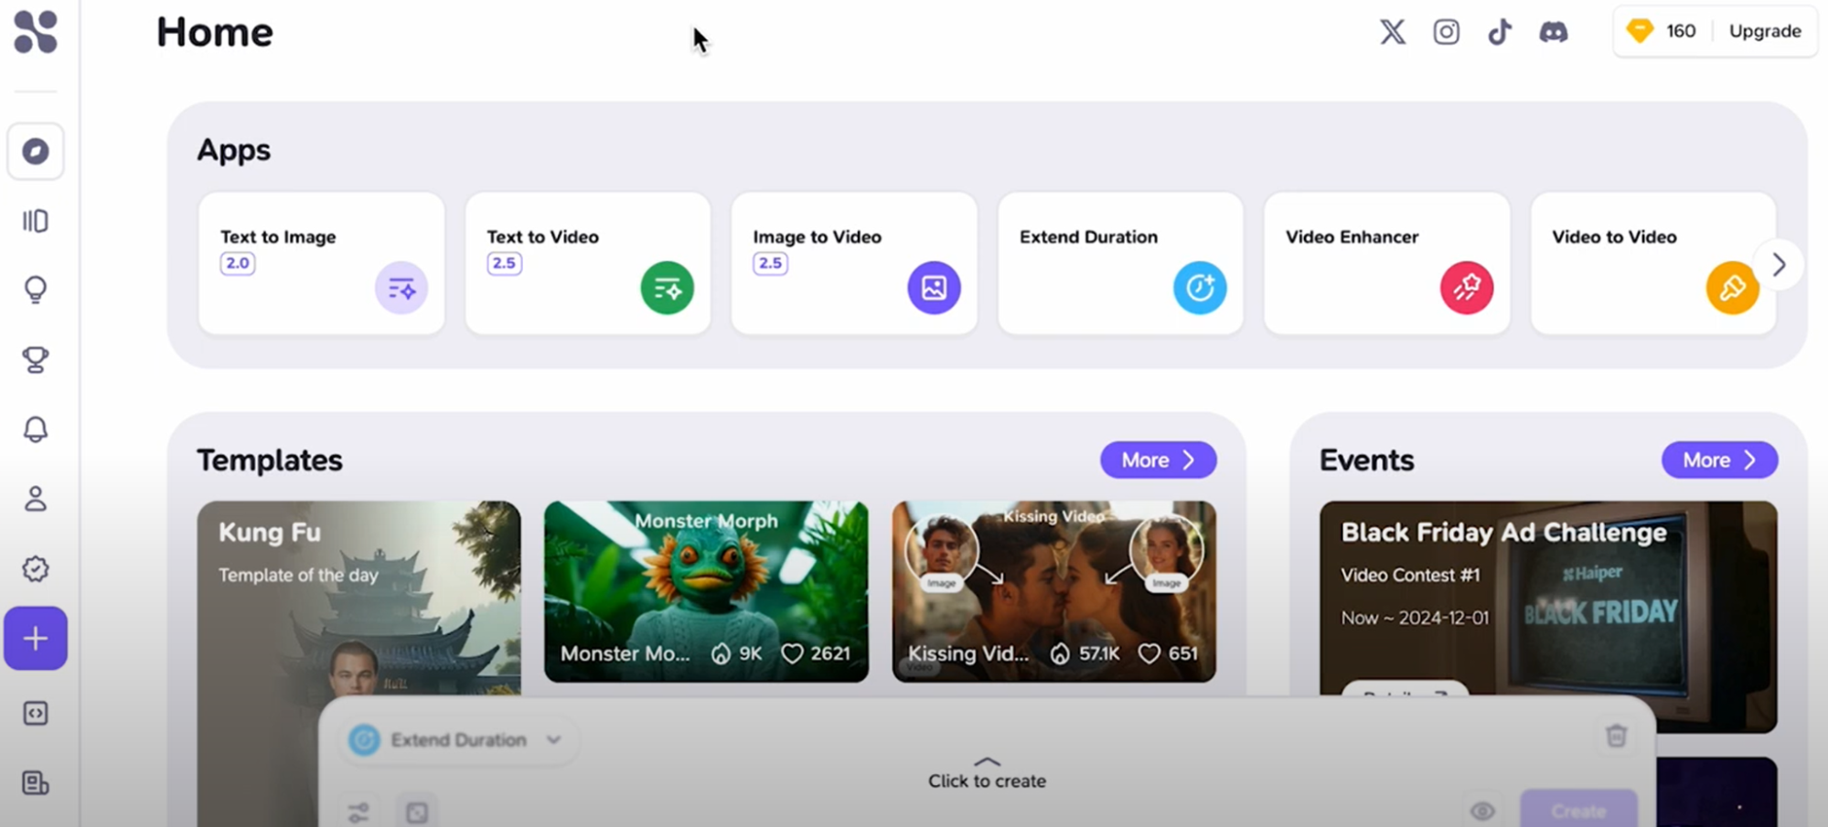Open the Monster Morph template thumbnail
The width and height of the screenshot is (1828, 827).
(706, 589)
